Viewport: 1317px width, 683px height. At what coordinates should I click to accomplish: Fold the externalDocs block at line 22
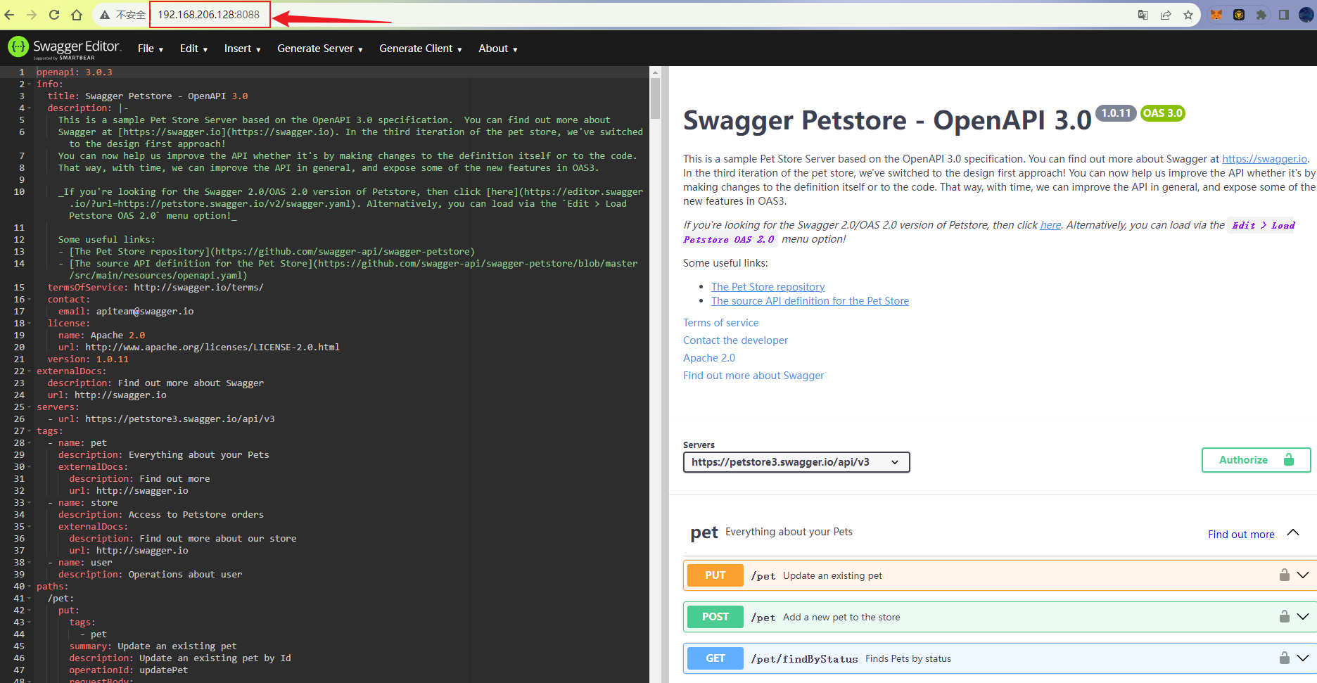tap(30, 371)
